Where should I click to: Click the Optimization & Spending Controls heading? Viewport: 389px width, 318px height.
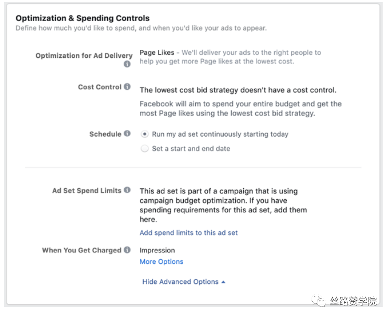83,18
